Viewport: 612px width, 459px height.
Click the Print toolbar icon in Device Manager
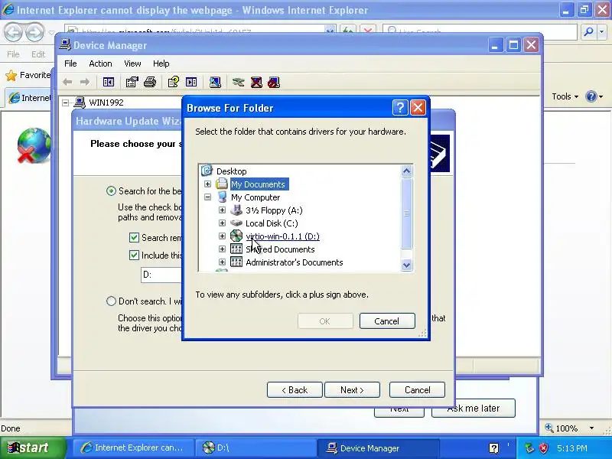click(x=150, y=82)
